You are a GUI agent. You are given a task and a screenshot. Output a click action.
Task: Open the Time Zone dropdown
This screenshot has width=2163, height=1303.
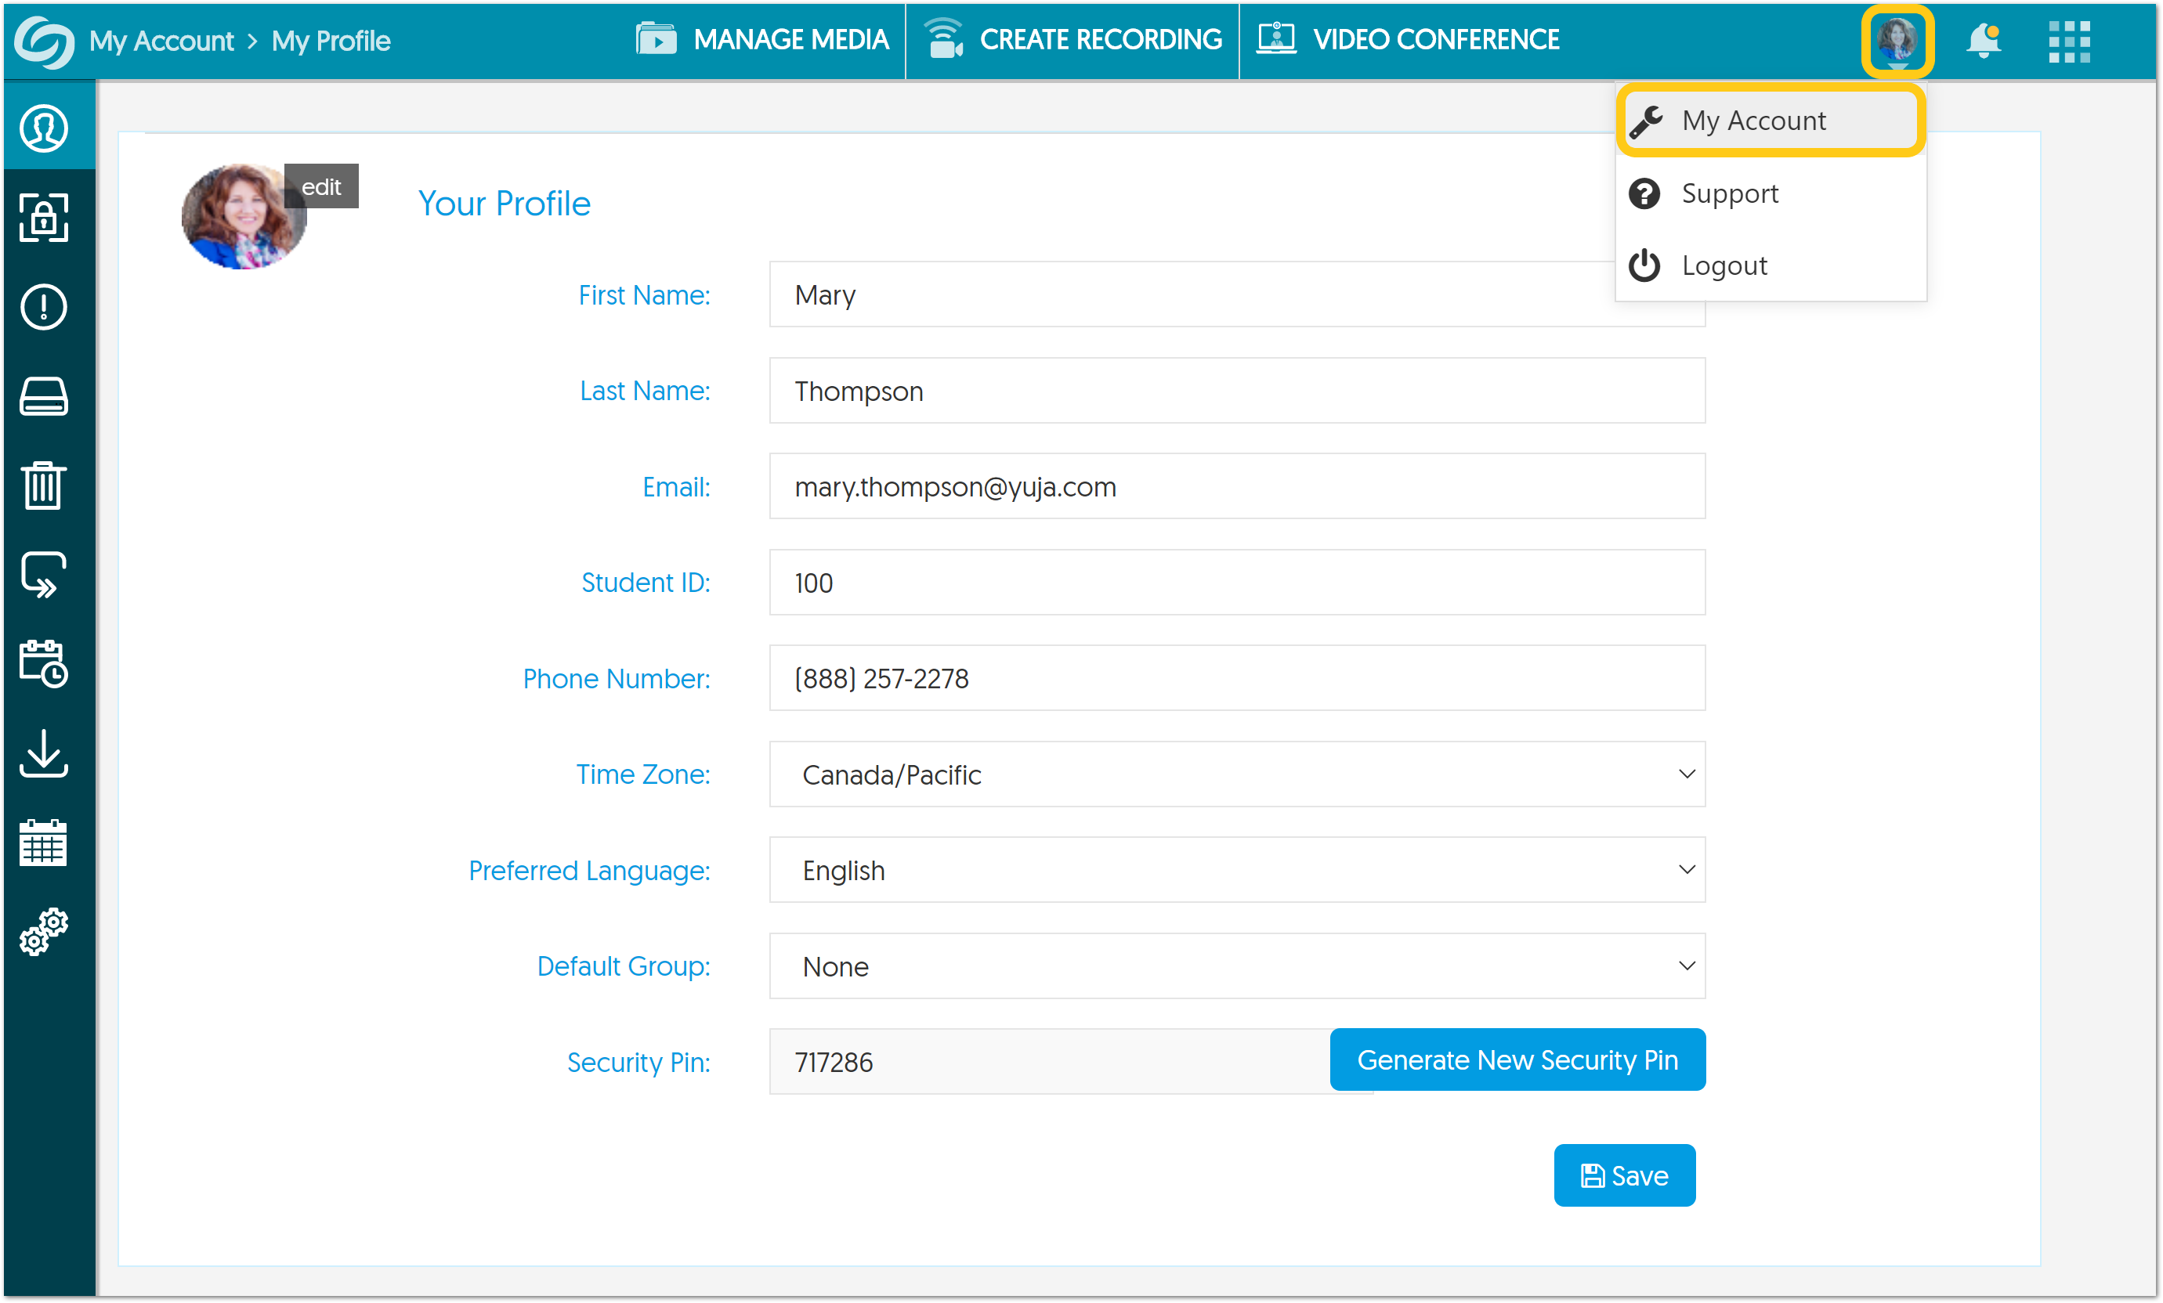pos(1237,774)
